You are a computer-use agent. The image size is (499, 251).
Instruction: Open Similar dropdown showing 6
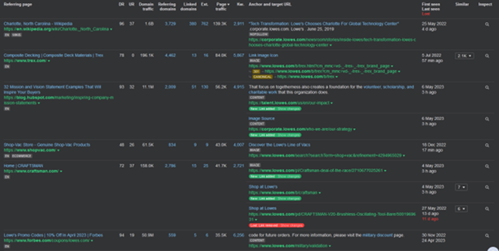[461, 209]
